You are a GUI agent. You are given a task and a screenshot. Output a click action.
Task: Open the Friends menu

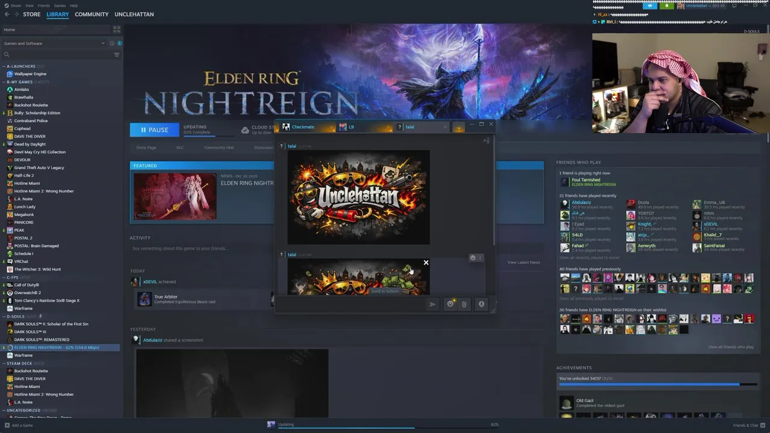coord(44,5)
